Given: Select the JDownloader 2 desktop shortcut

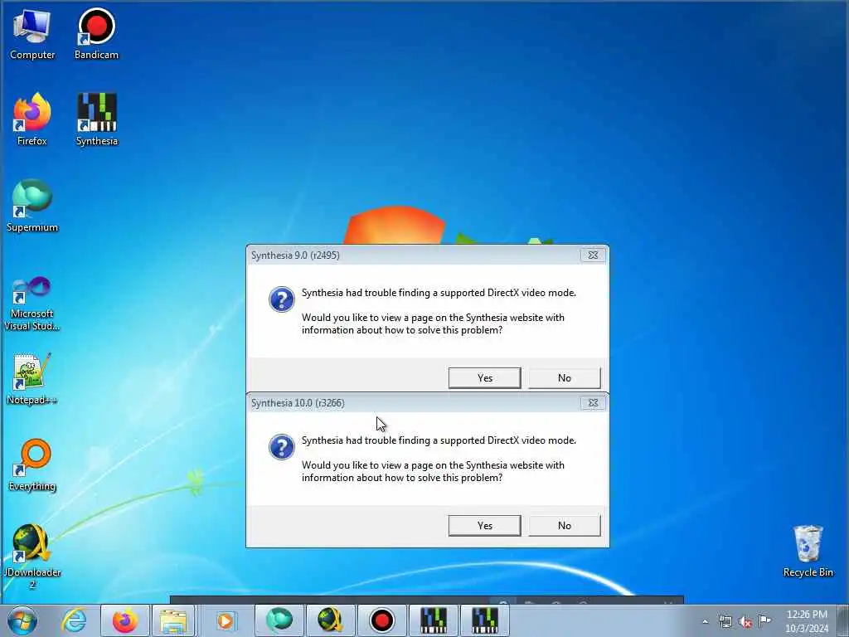Looking at the screenshot, I should [x=32, y=557].
